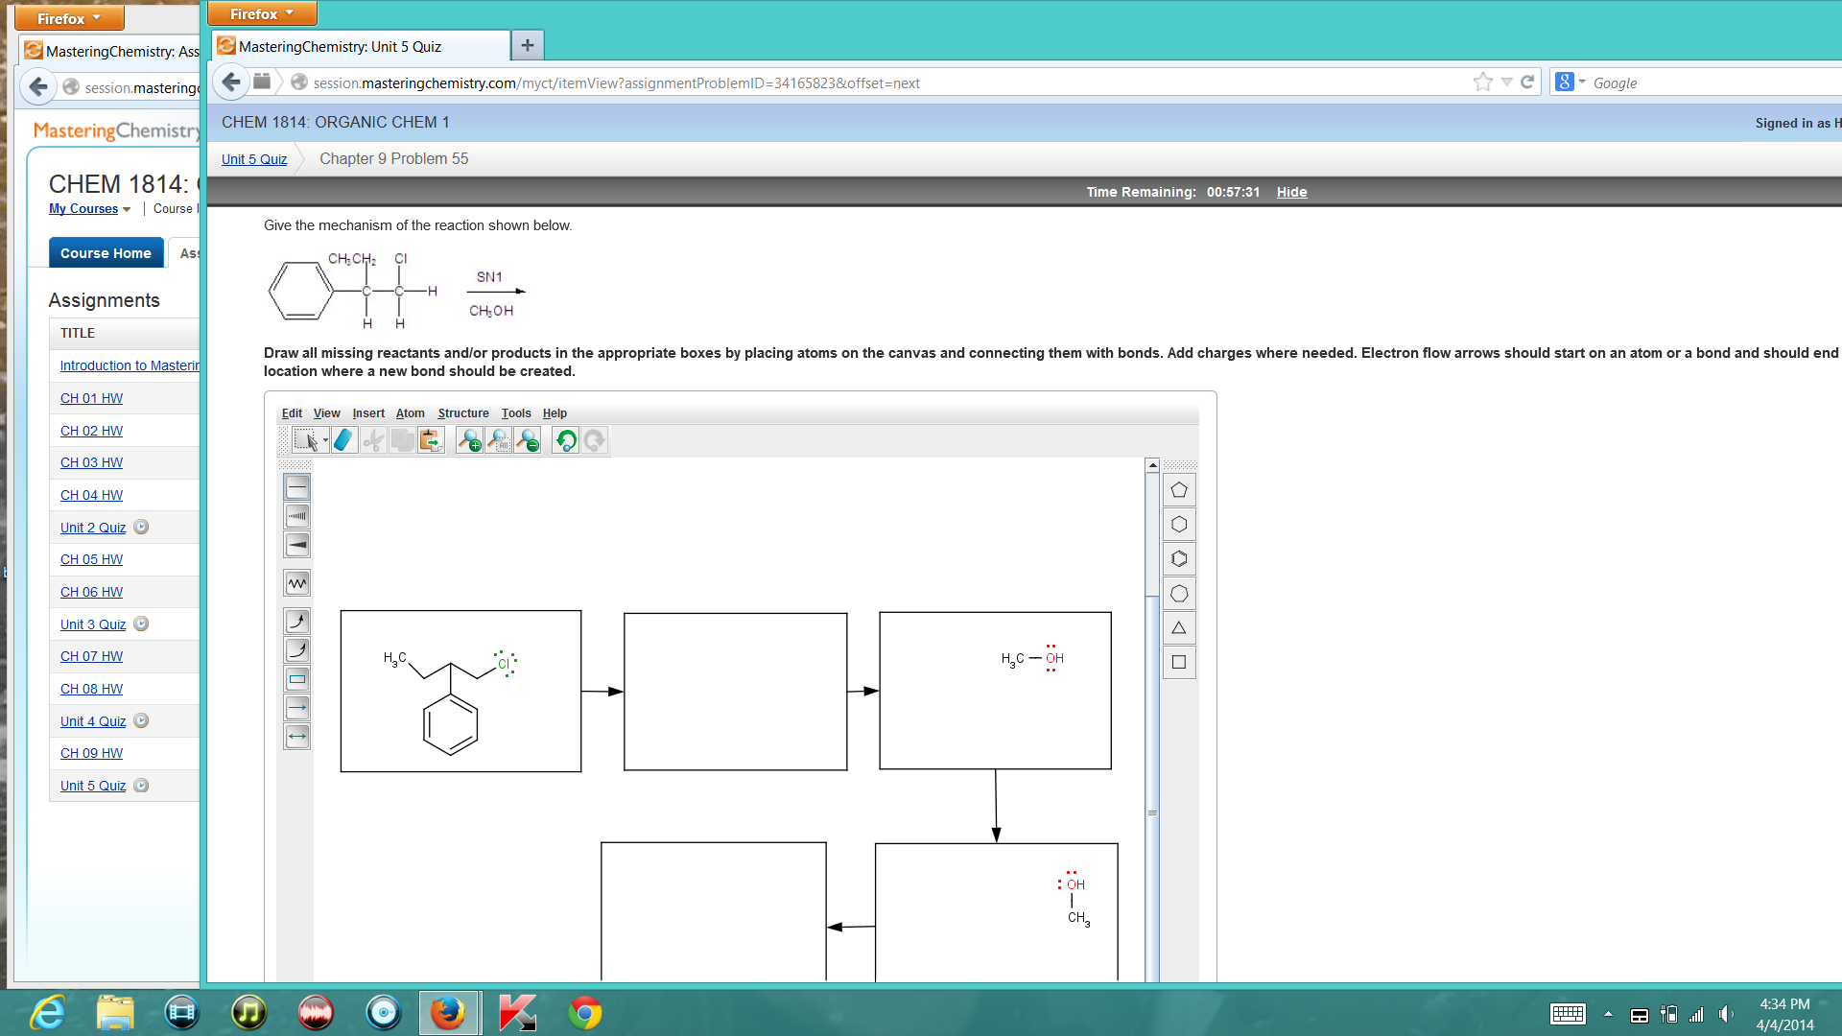Select the curved electron-flow arrow tool
The height and width of the screenshot is (1036, 1842).
[x=297, y=621]
